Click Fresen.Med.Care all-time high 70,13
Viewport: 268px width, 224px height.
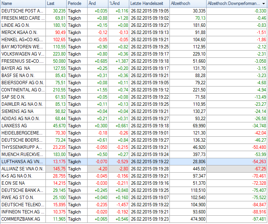click(x=200, y=18)
